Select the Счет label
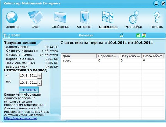Screen dimensions: 166x127 35,27
